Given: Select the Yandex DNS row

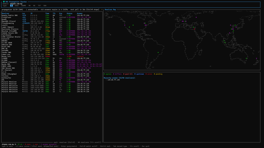Looking at the screenshot, I should click(x=52, y=52).
